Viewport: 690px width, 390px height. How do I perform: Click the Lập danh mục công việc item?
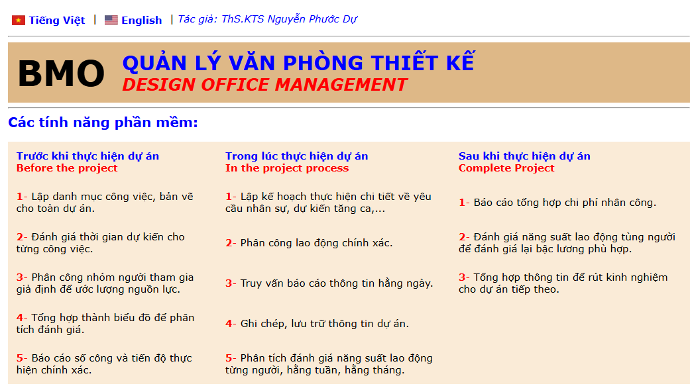click(105, 203)
